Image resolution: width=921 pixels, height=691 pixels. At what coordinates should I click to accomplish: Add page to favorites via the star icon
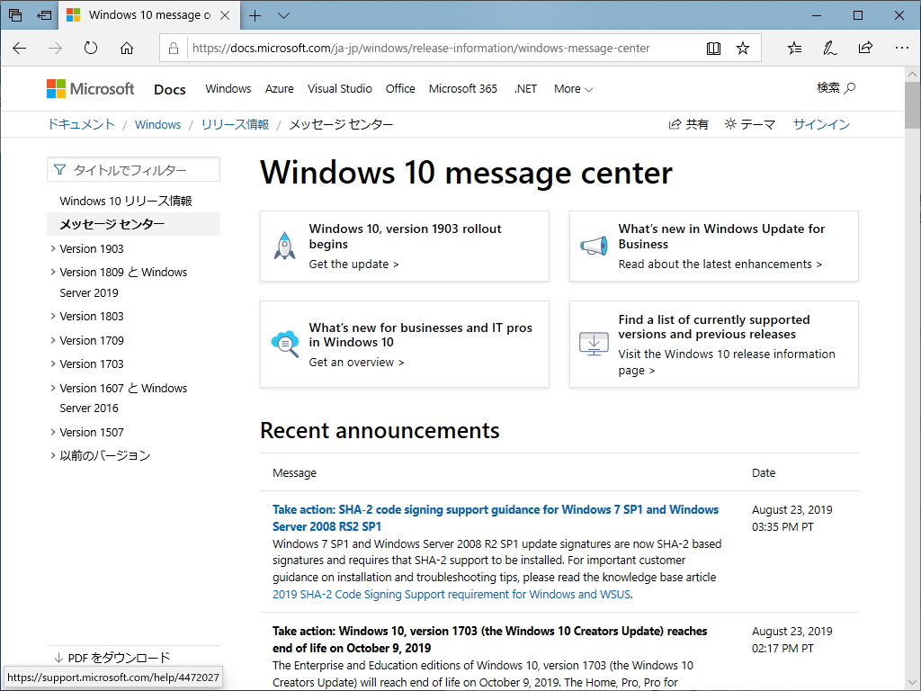[743, 48]
